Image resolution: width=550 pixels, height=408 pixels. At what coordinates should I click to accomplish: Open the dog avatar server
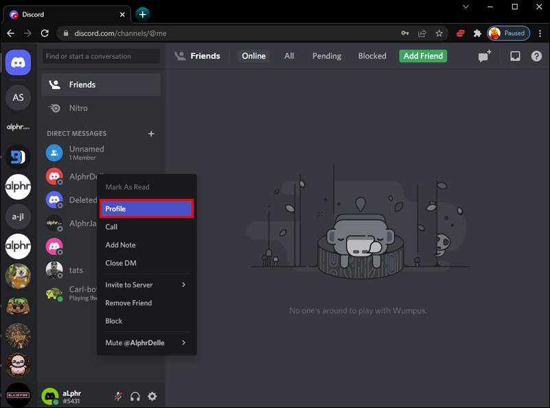point(18,276)
